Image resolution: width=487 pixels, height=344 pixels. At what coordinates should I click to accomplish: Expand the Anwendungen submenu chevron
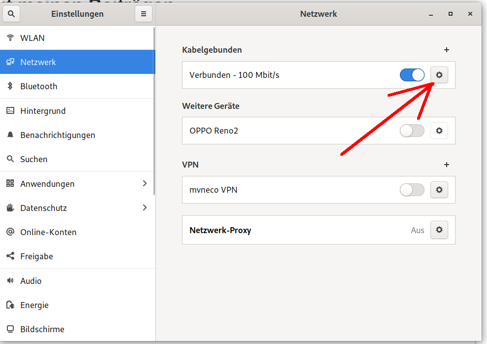tap(145, 183)
